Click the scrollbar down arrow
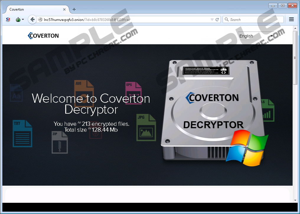Image resolution: width=300 pixels, height=214 pixels. pyautogui.click(x=295, y=200)
